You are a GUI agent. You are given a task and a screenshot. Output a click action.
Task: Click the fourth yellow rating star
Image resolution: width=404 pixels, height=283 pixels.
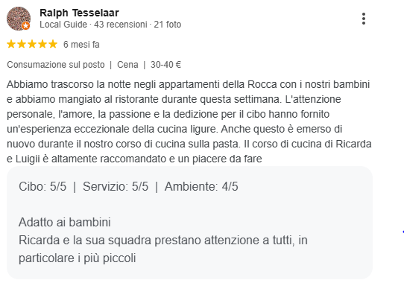(42, 44)
